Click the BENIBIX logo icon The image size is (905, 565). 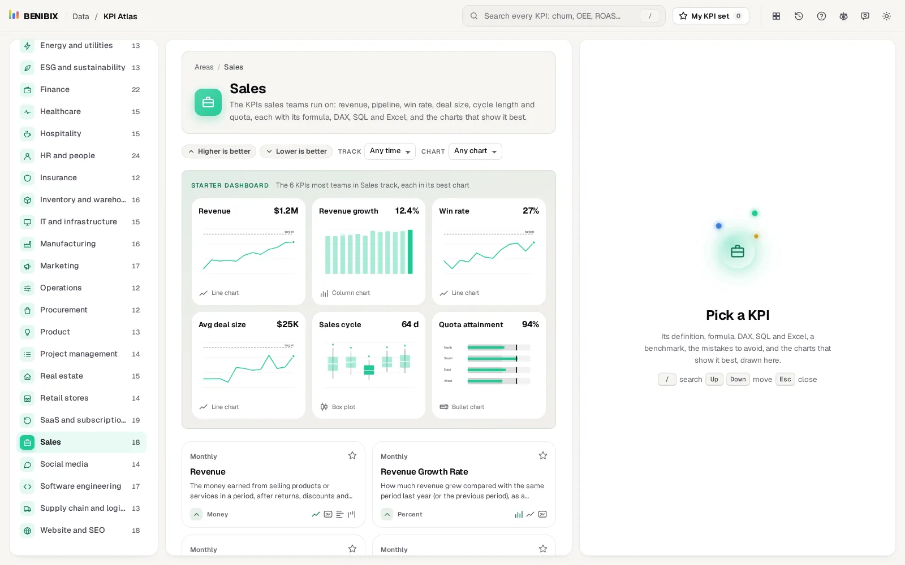click(x=14, y=15)
